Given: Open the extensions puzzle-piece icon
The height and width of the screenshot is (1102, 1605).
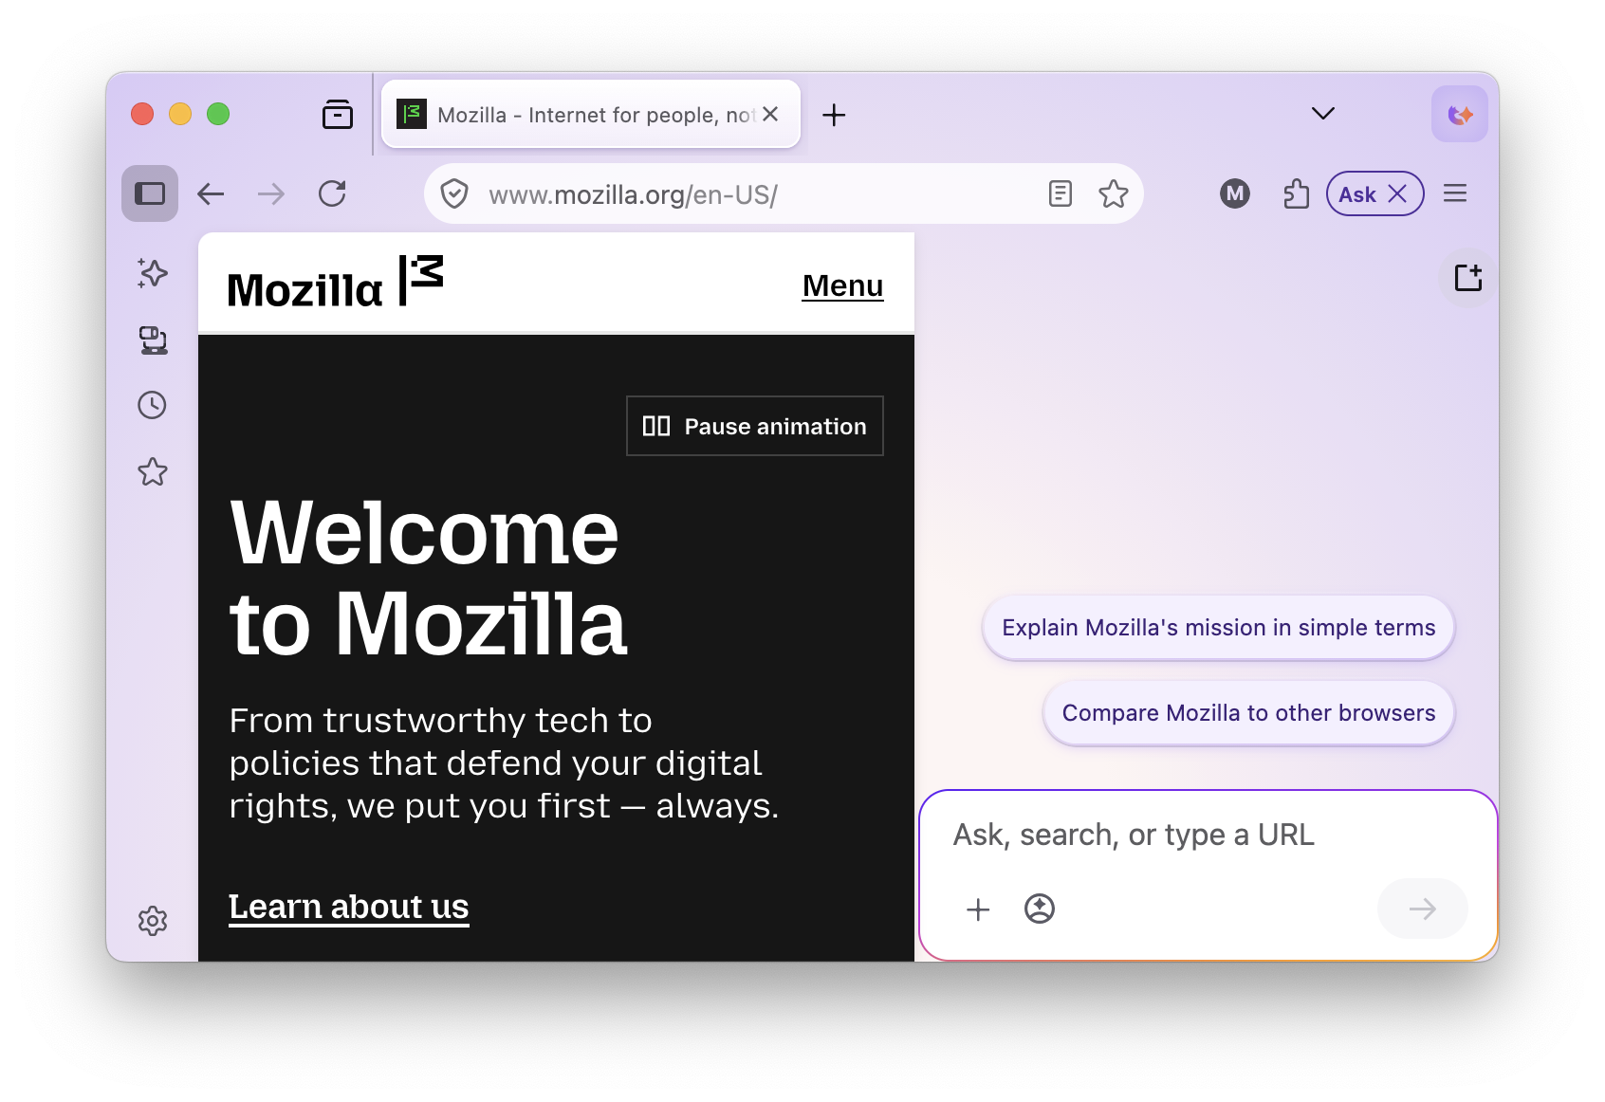Looking at the screenshot, I should click(1296, 193).
